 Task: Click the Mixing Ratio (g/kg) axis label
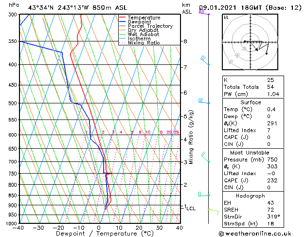point(191,137)
